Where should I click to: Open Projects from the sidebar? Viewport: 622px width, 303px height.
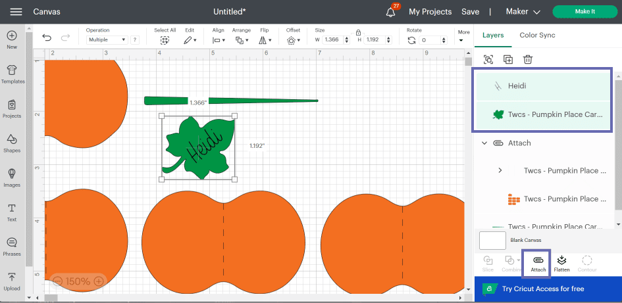[x=12, y=109]
